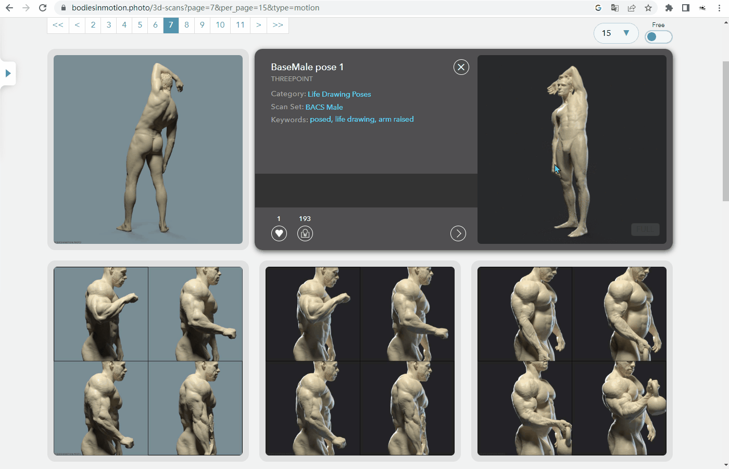Viewport: 729px width, 469px height.
Task: Open the 15 per-page dropdown
Action: [616, 33]
